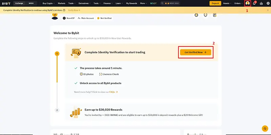Open the language globe icon
Image resolution: width=271 pixels, height=135 pixels.
pos(268,3)
